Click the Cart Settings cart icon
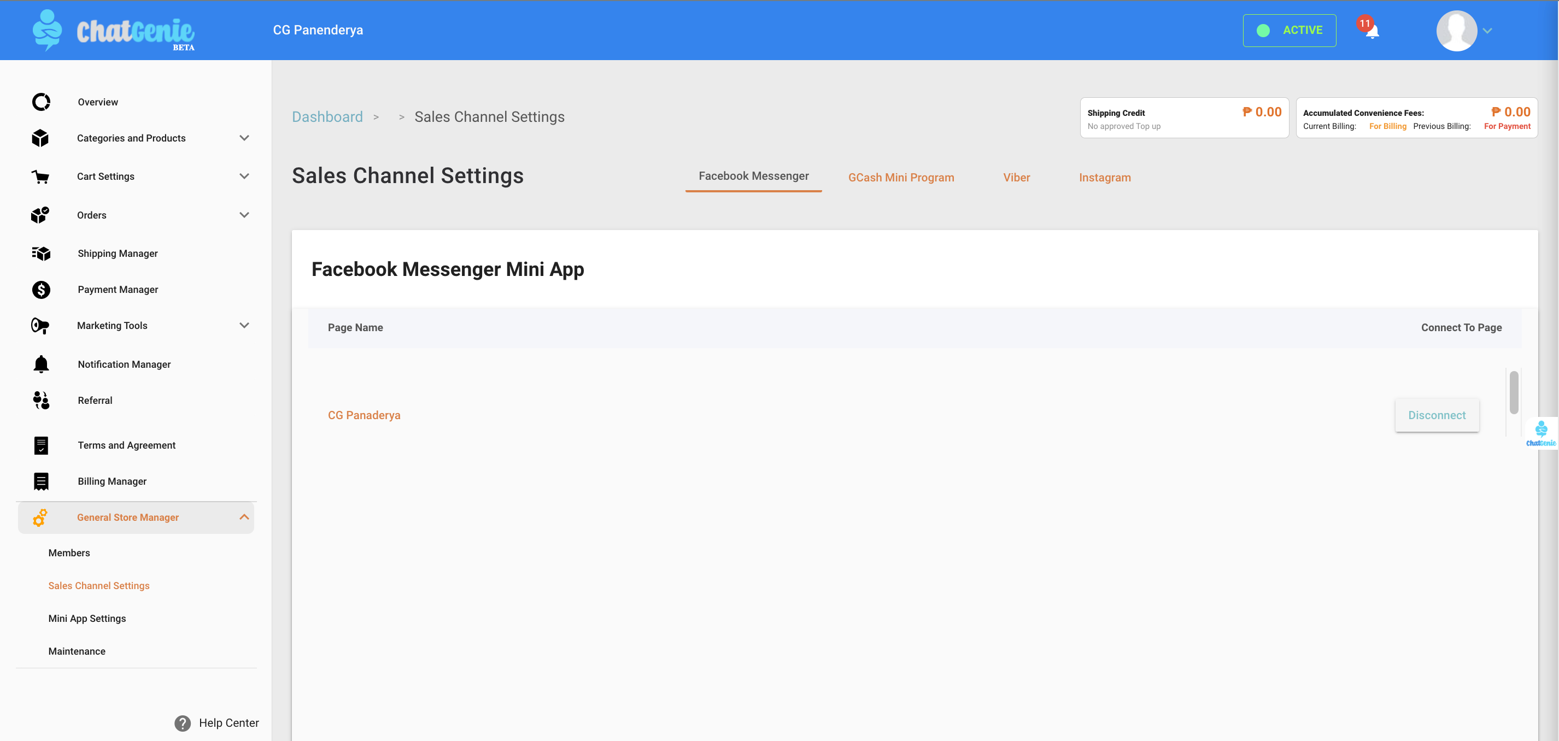This screenshot has height=741, width=1559. 40,177
